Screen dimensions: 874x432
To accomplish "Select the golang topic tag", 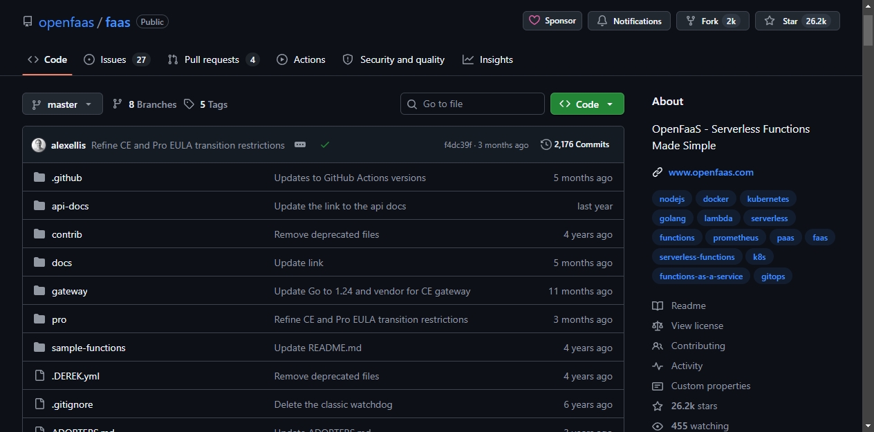I will coord(673,218).
